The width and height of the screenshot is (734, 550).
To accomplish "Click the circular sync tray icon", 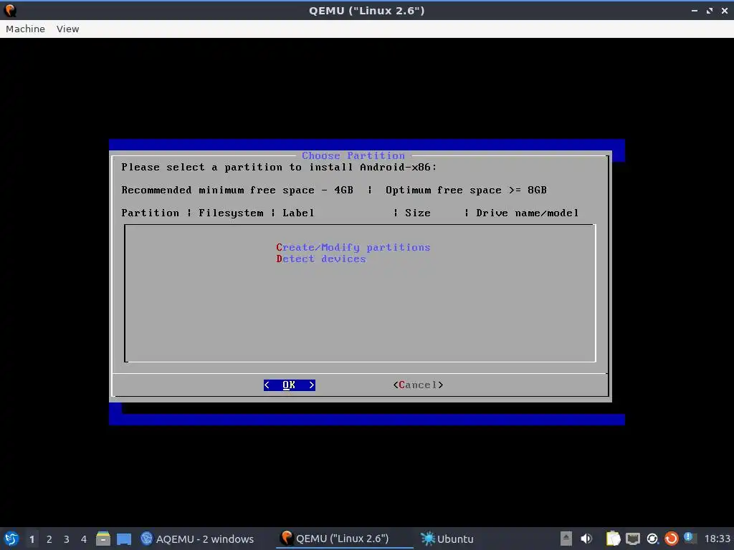I will (x=652, y=539).
